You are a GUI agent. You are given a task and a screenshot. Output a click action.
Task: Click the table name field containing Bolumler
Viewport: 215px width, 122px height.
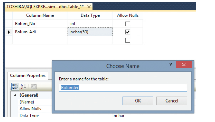(123, 88)
